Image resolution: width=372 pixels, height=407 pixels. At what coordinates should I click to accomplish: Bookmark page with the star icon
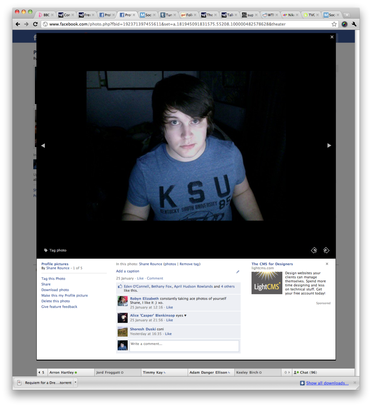[x=334, y=24]
